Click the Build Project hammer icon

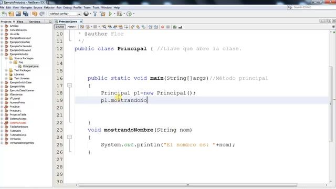coord(95,14)
